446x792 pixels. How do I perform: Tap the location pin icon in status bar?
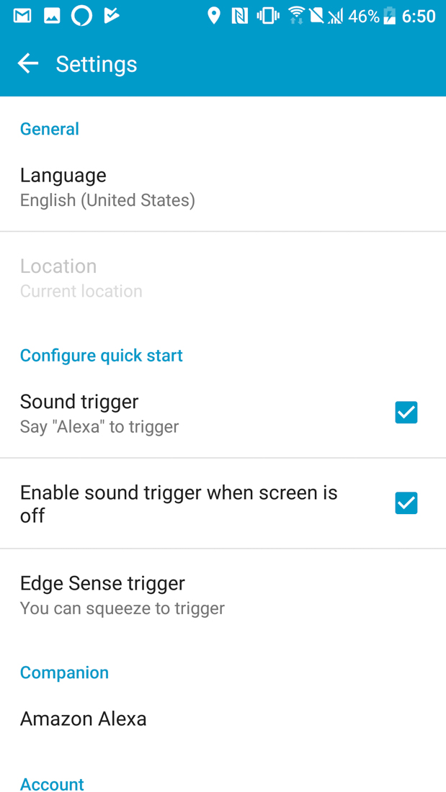click(213, 16)
